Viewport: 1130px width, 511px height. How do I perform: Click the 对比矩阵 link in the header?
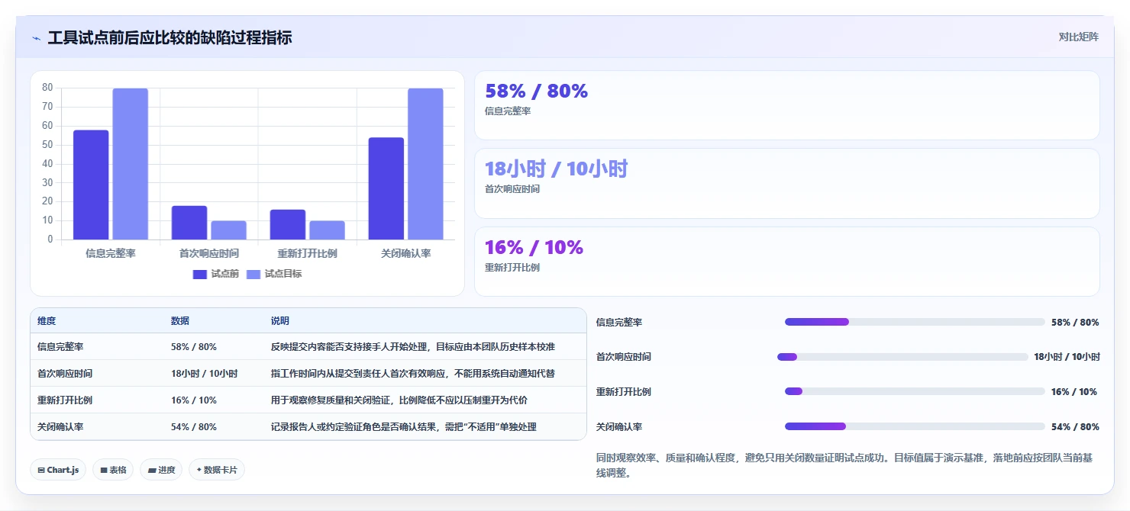(1079, 37)
